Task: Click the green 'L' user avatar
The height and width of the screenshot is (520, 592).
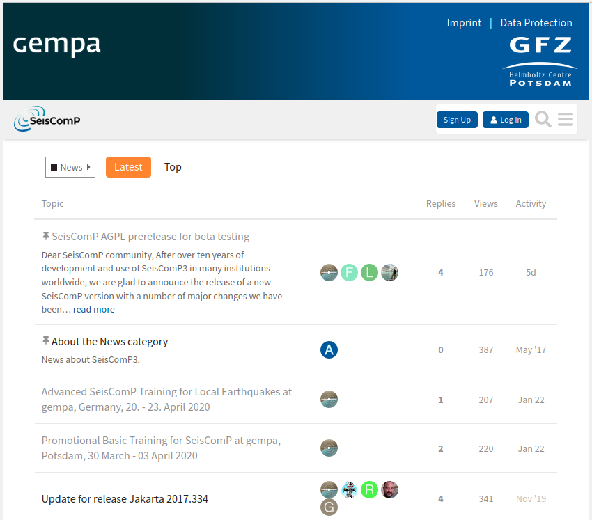Action: pos(369,272)
